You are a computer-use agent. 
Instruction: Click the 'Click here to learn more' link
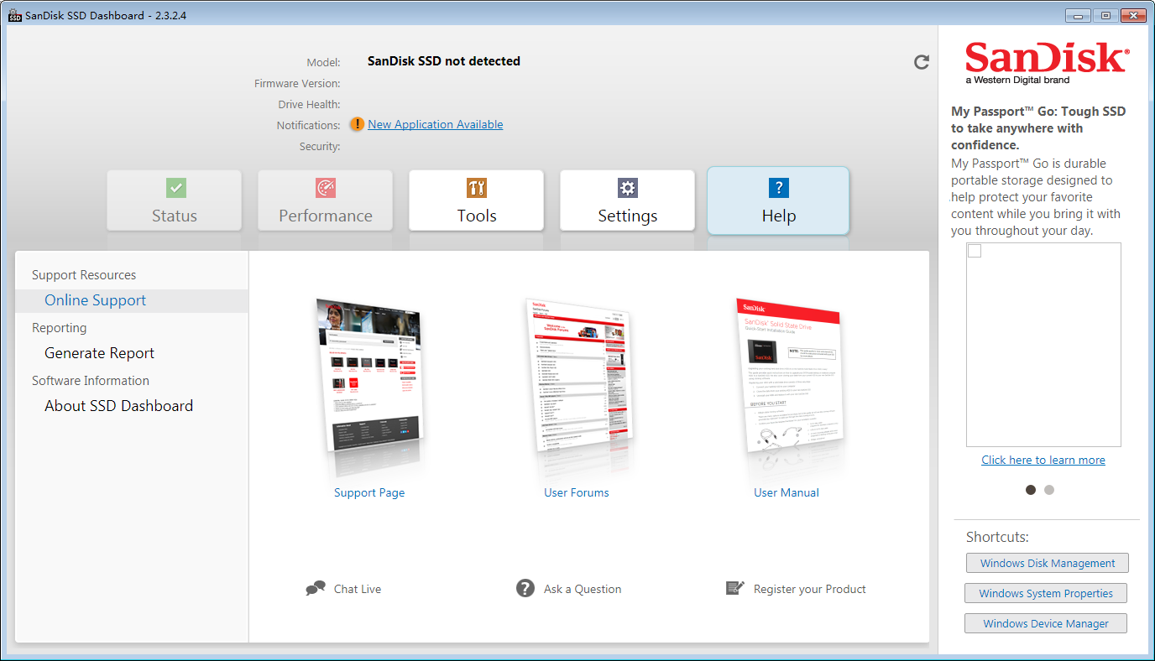[x=1043, y=460]
